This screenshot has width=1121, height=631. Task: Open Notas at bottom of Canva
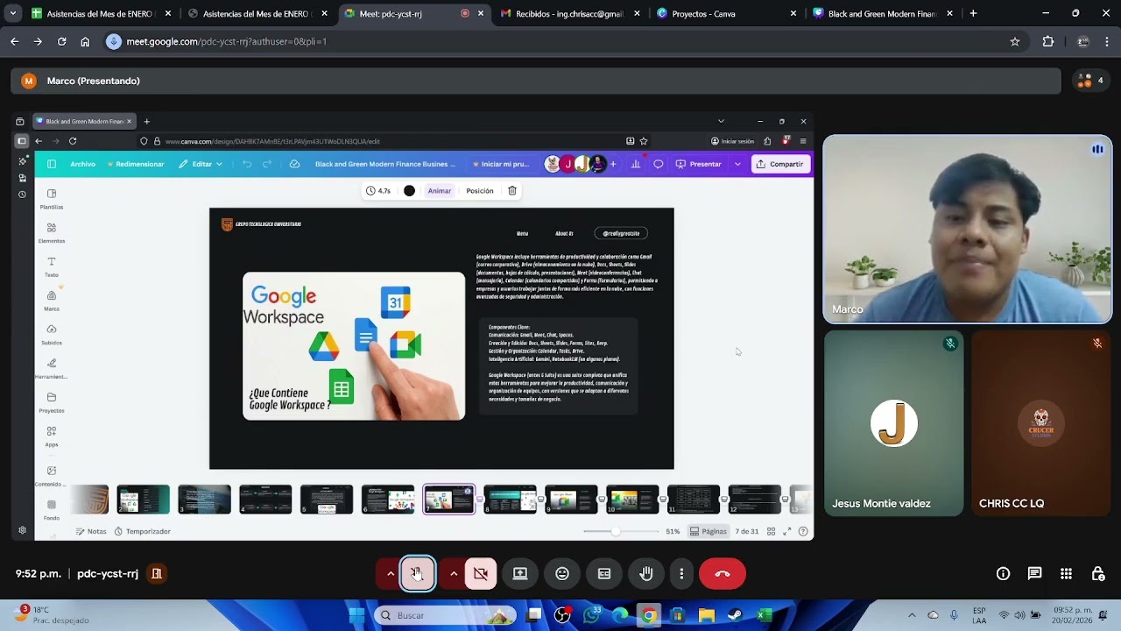pyautogui.click(x=91, y=531)
